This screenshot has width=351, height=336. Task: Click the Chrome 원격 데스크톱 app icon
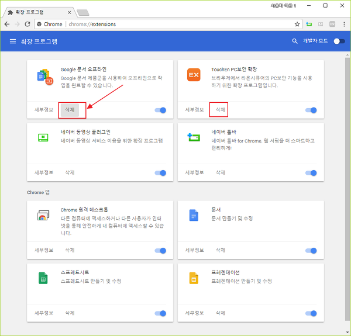(43, 215)
